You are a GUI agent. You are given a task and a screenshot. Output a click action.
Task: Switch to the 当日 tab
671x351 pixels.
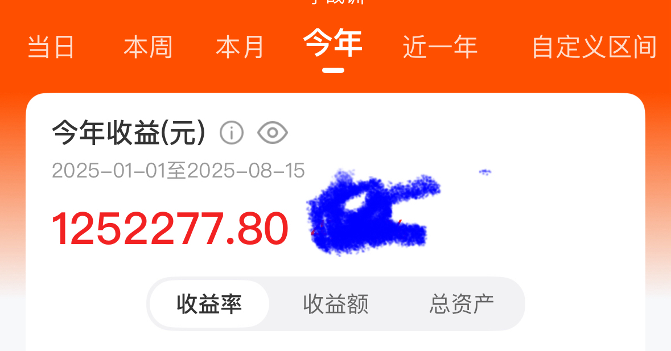coord(51,47)
